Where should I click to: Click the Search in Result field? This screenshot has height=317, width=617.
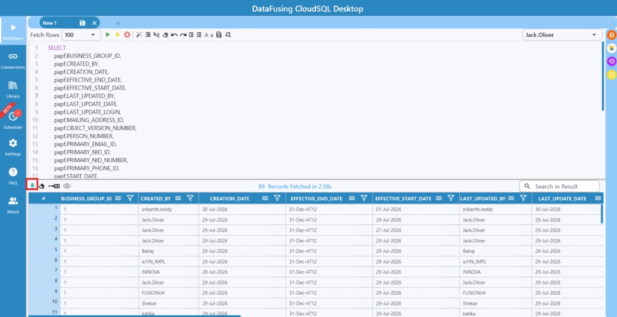coord(560,186)
